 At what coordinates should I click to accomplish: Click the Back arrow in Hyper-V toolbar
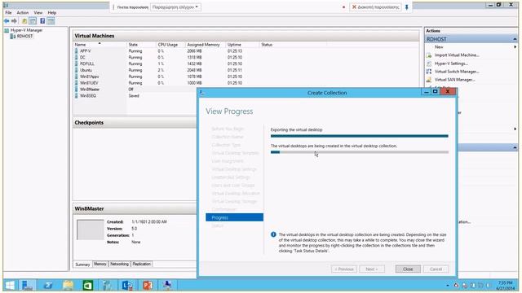coord(7,21)
